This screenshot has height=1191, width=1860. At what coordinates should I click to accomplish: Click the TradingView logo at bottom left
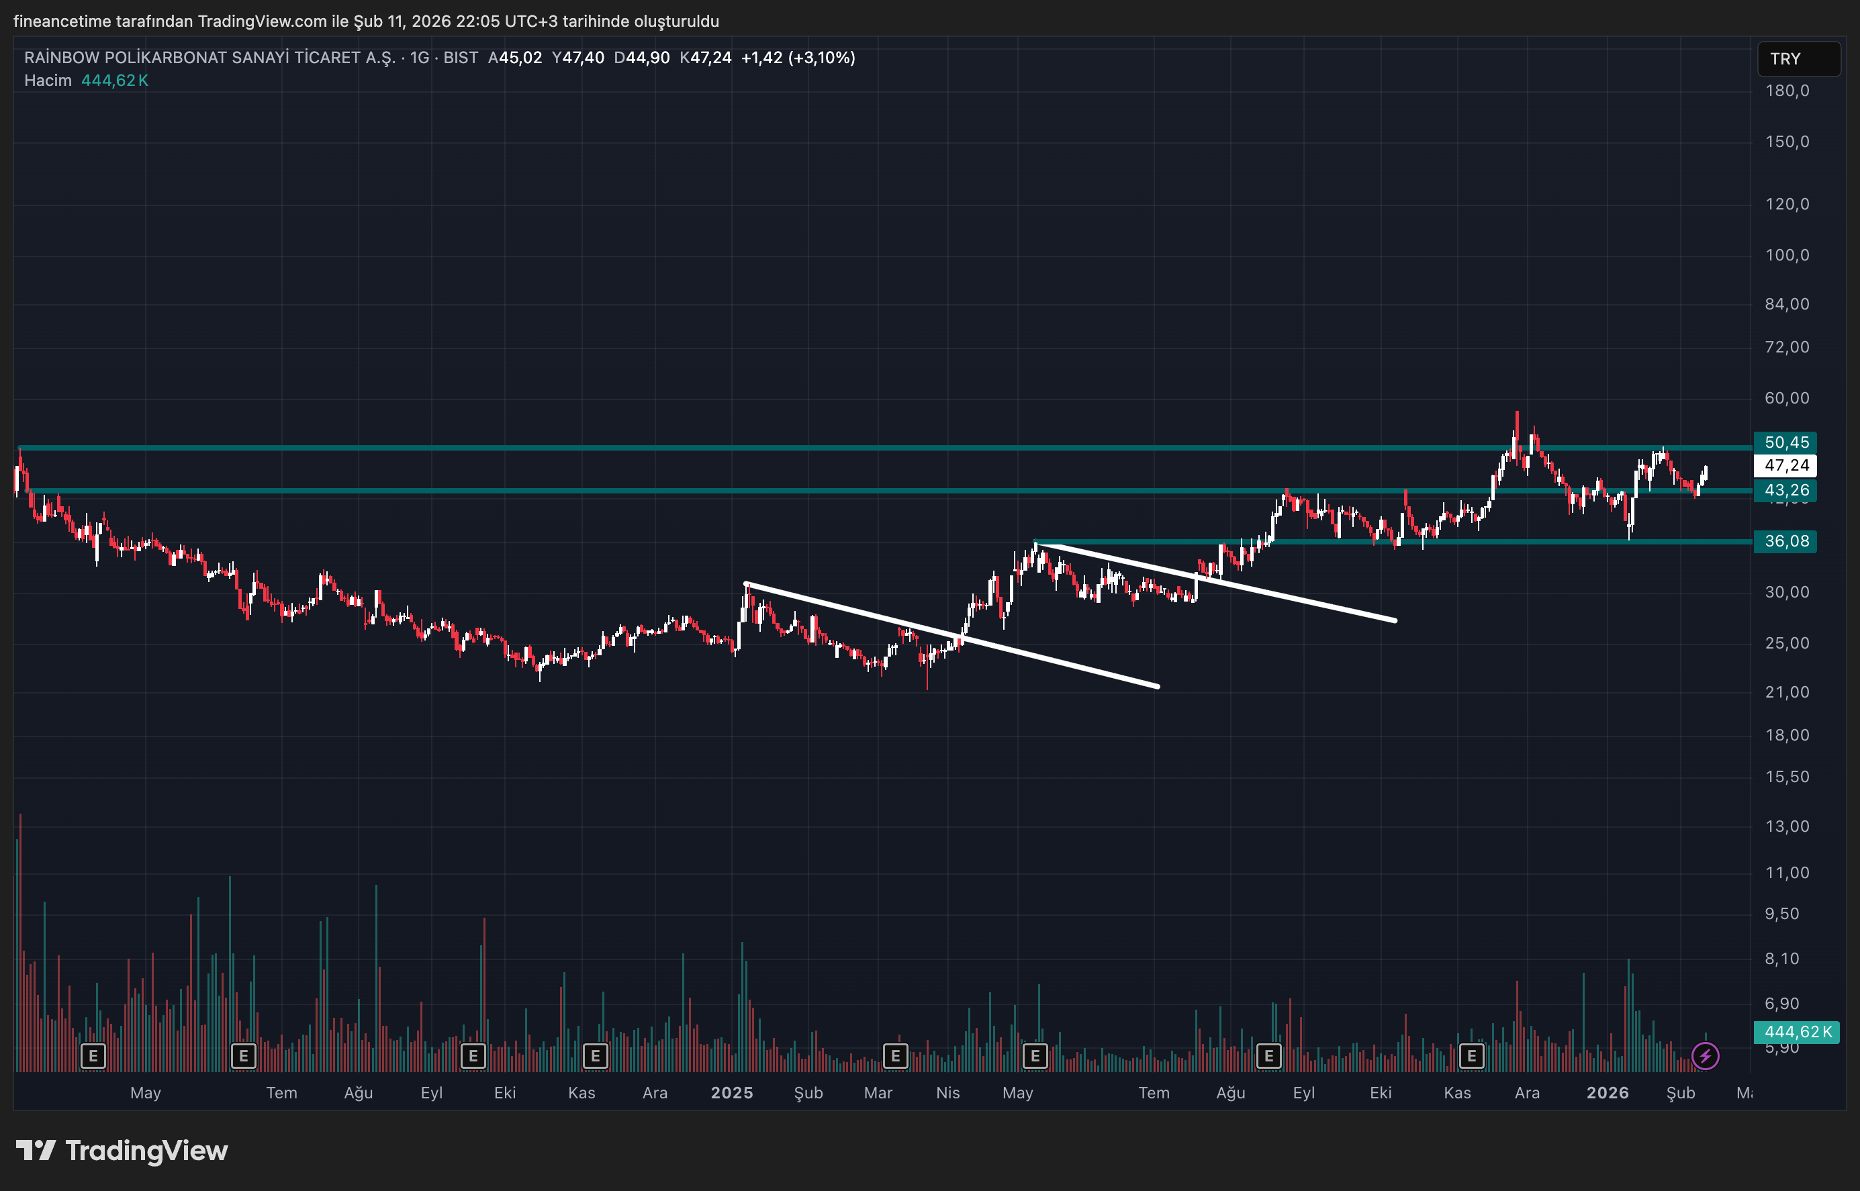click(x=122, y=1151)
